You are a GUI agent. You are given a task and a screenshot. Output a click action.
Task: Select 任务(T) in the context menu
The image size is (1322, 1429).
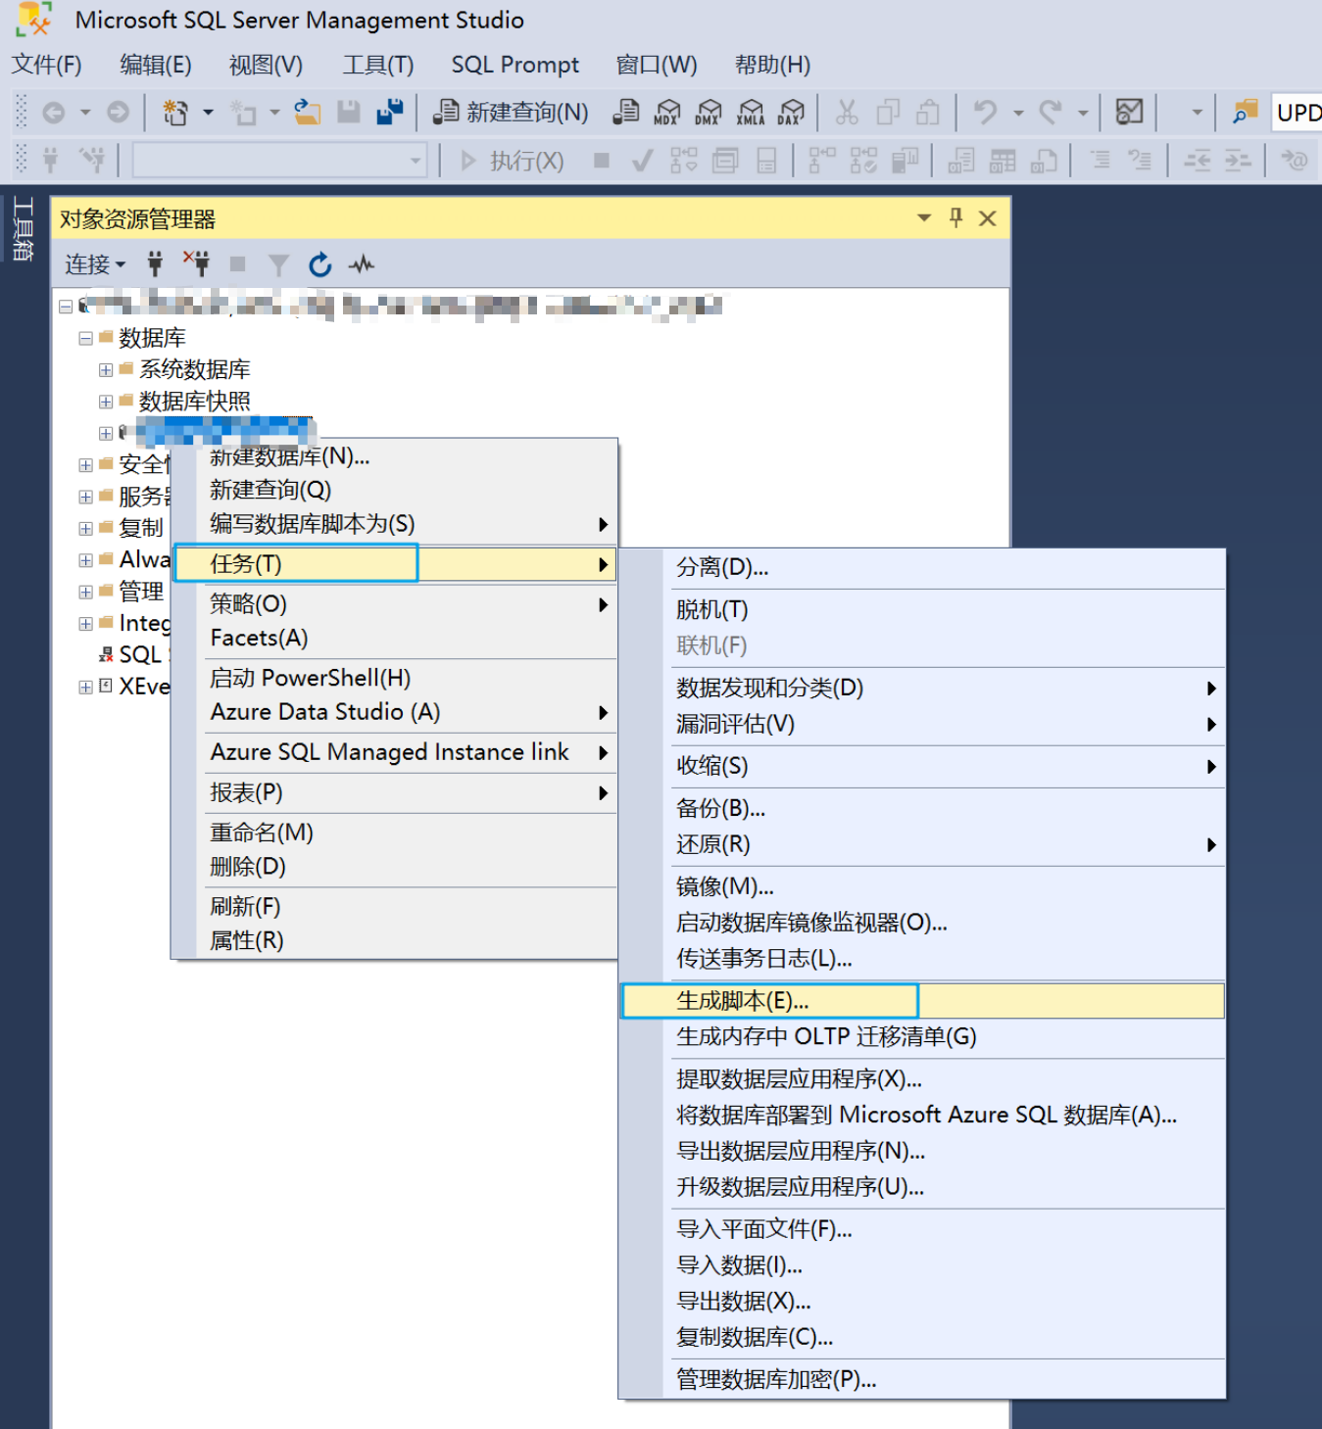(x=394, y=564)
